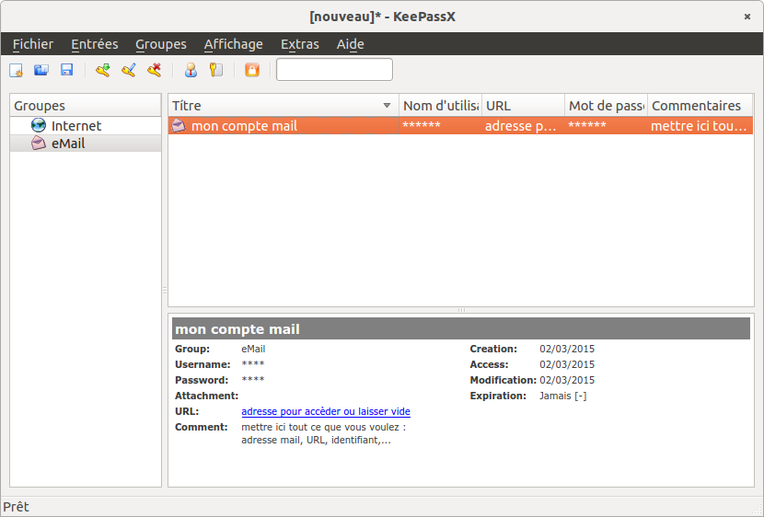Select the eMail group
The width and height of the screenshot is (764, 517).
86,144
